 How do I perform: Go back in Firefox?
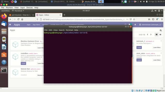11,19
